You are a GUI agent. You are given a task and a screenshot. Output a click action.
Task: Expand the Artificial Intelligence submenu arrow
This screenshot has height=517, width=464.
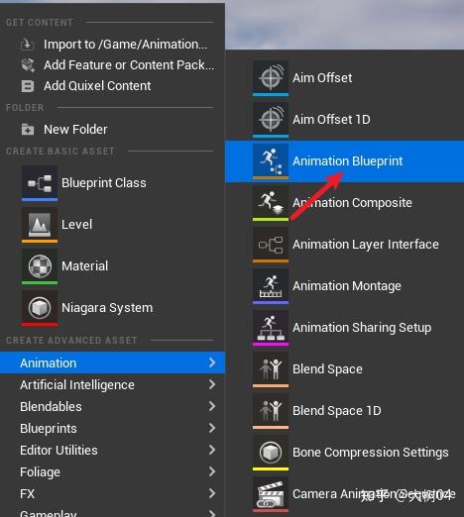click(212, 384)
